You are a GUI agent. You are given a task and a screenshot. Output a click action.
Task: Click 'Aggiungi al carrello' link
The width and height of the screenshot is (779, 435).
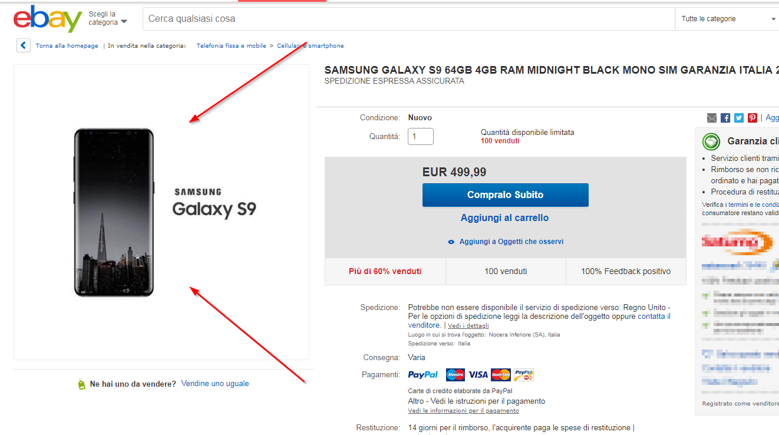(x=504, y=218)
